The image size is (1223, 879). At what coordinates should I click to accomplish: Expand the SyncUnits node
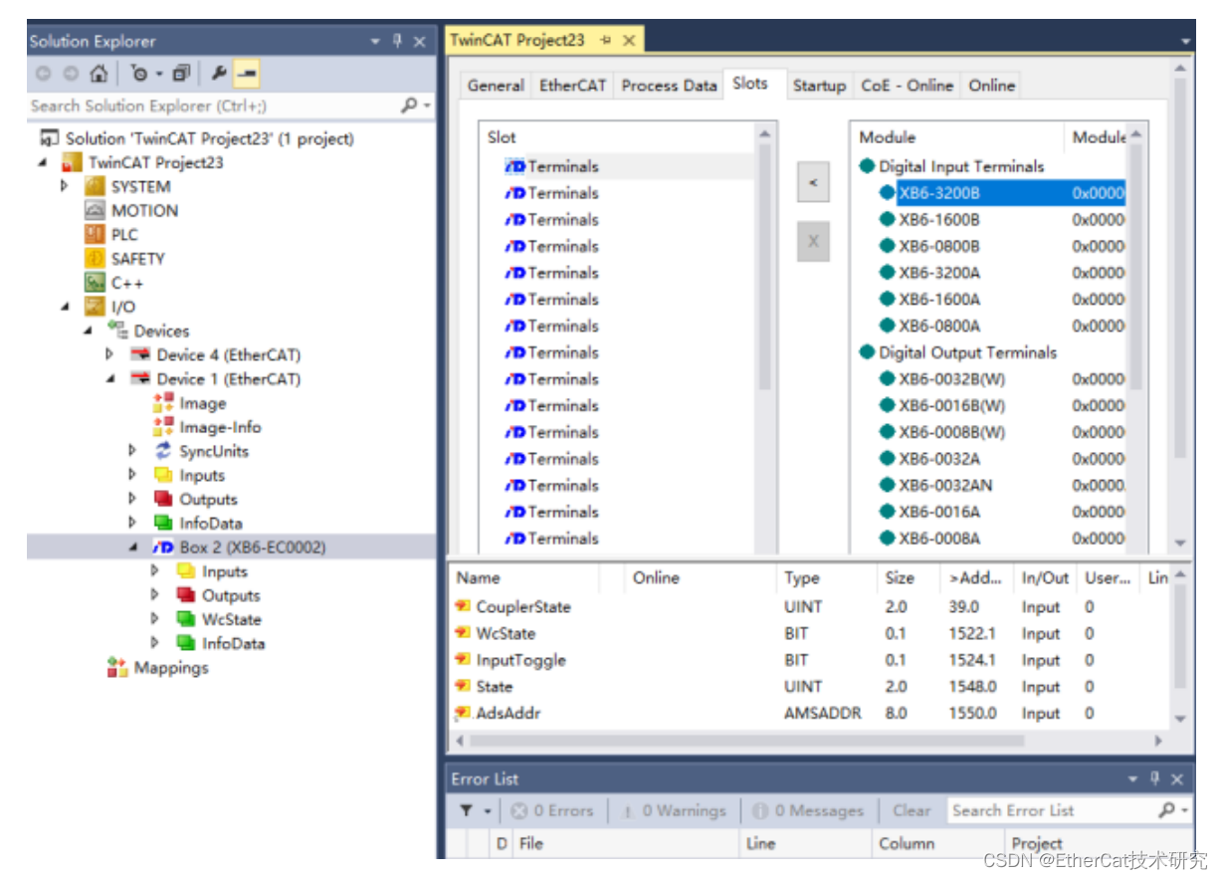133,451
